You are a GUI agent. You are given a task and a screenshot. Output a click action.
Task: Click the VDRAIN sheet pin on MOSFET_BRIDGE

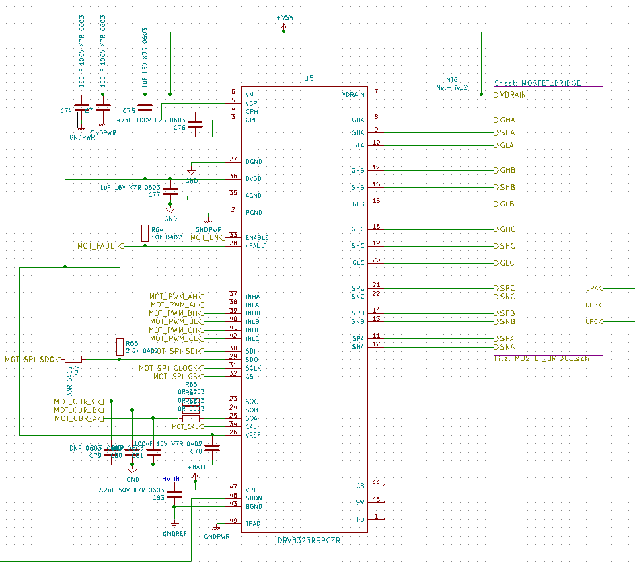coord(511,95)
